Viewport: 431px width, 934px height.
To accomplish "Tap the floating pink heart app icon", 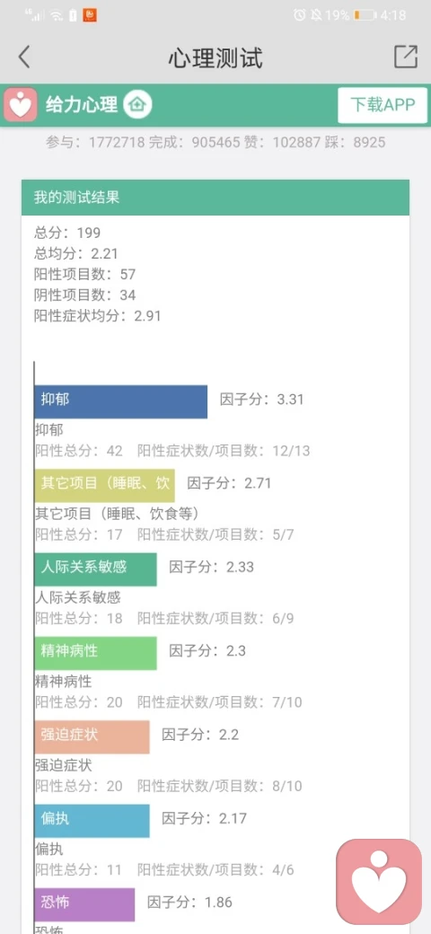I will tap(379, 882).
